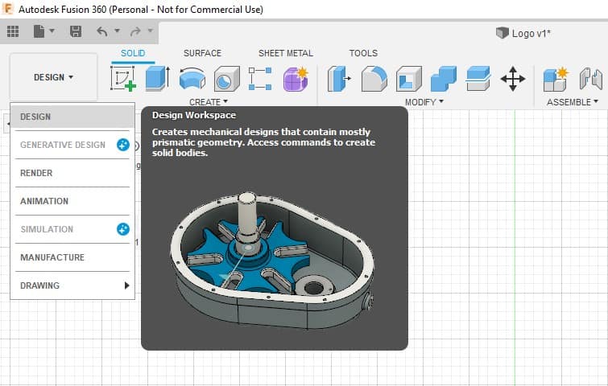Select the Press Pull tool

(x=339, y=79)
